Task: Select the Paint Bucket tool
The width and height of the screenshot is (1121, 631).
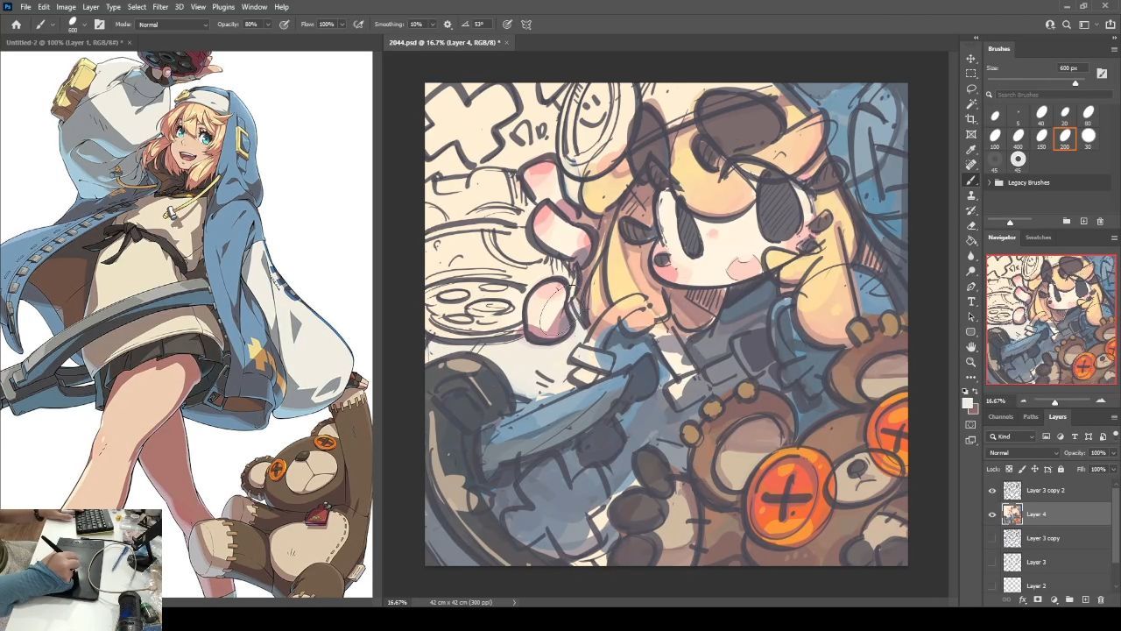Action: click(971, 240)
